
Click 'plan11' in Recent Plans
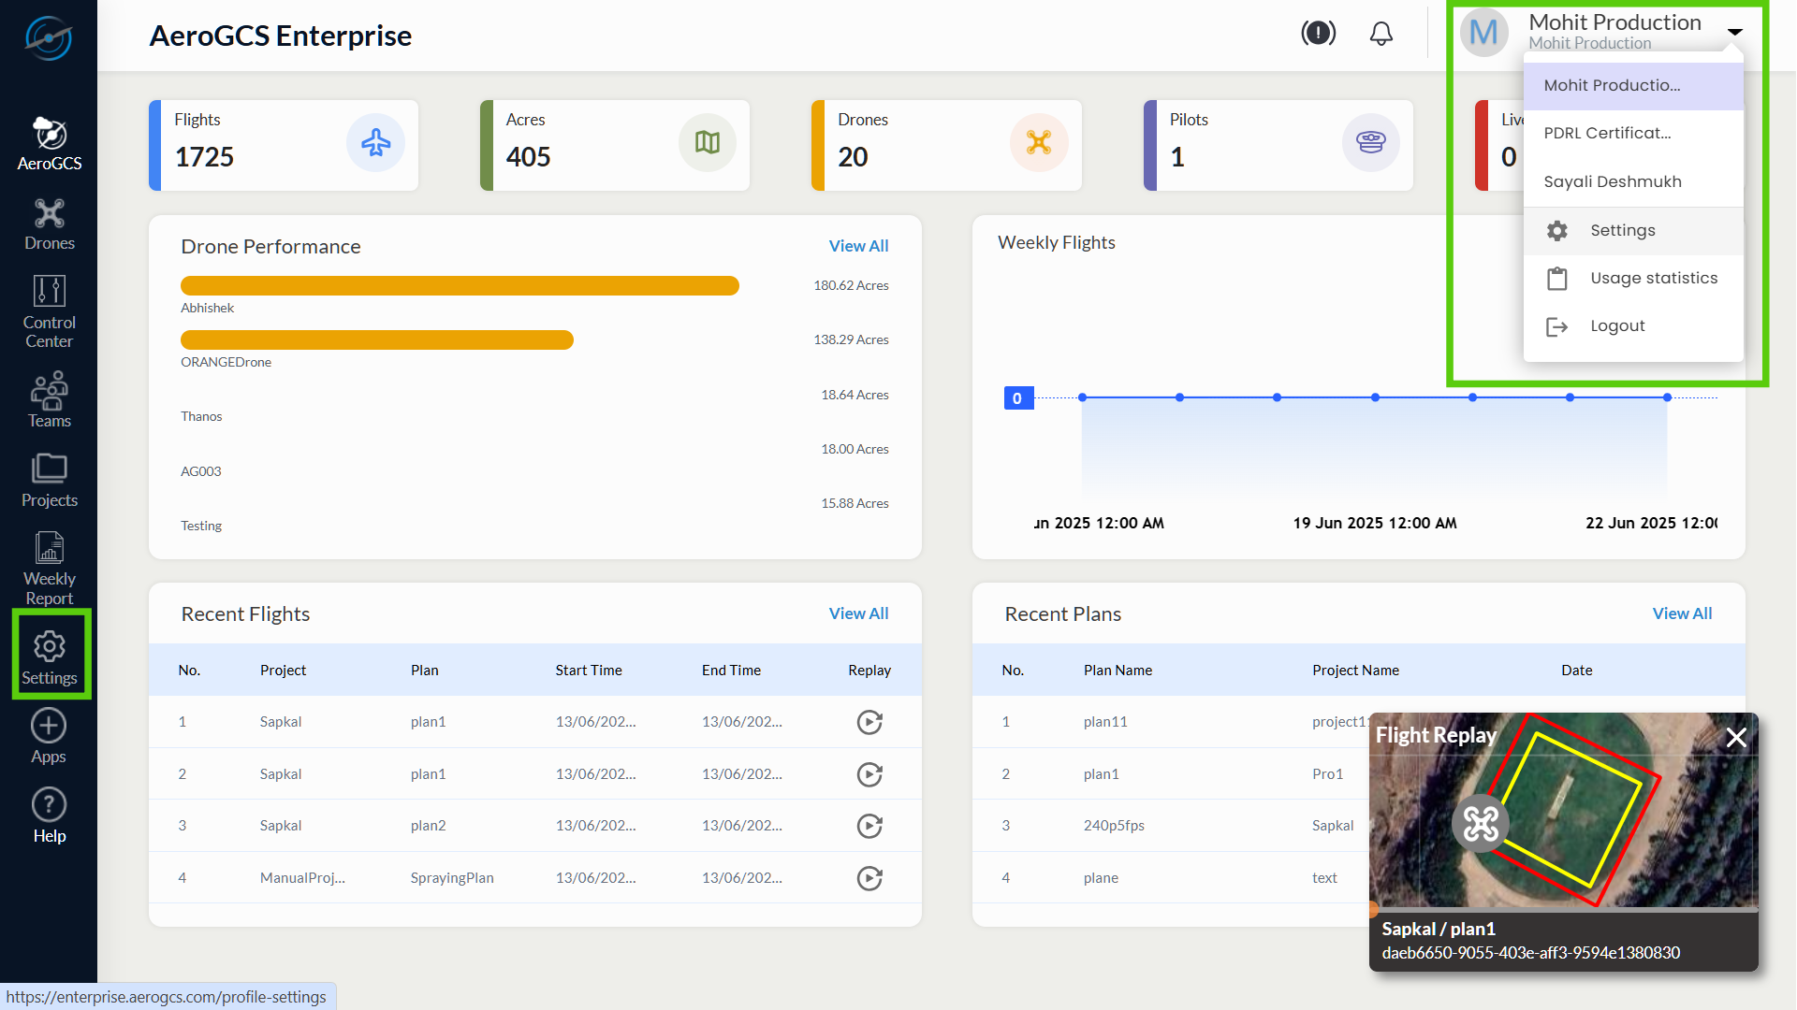click(1105, 722)
